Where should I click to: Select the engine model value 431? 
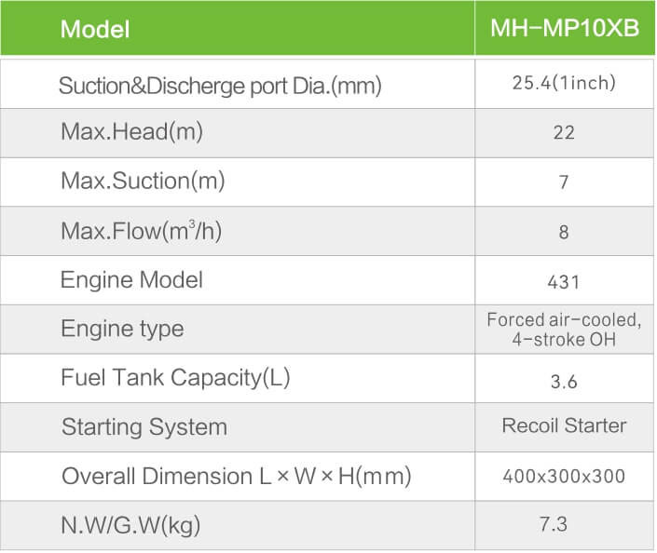pos(564,281)
